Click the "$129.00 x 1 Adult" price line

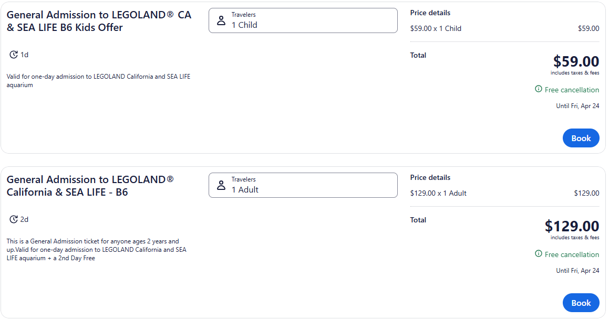point(438,193)
